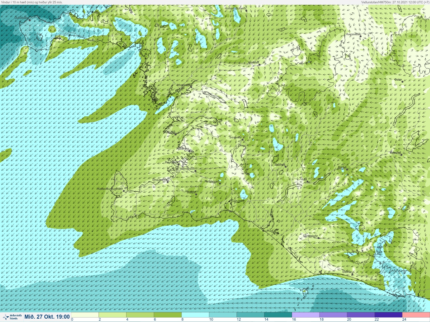This screenshot has height=322, width=430.
Task: Click the legend value label '24'
Action: [x=404, y=319]
